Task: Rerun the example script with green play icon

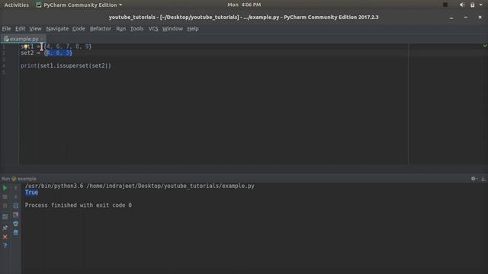Action: click(x=5, y=188)
